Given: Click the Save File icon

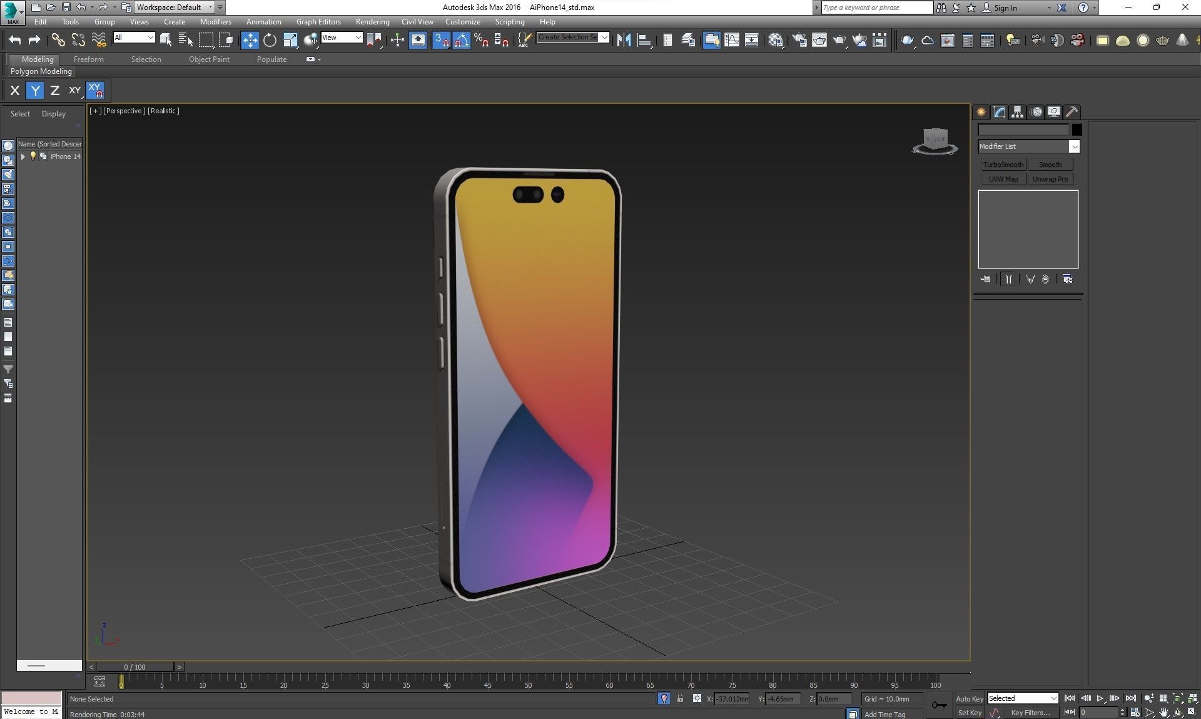Looking at the screenshot, I should (x=66, y=8).
